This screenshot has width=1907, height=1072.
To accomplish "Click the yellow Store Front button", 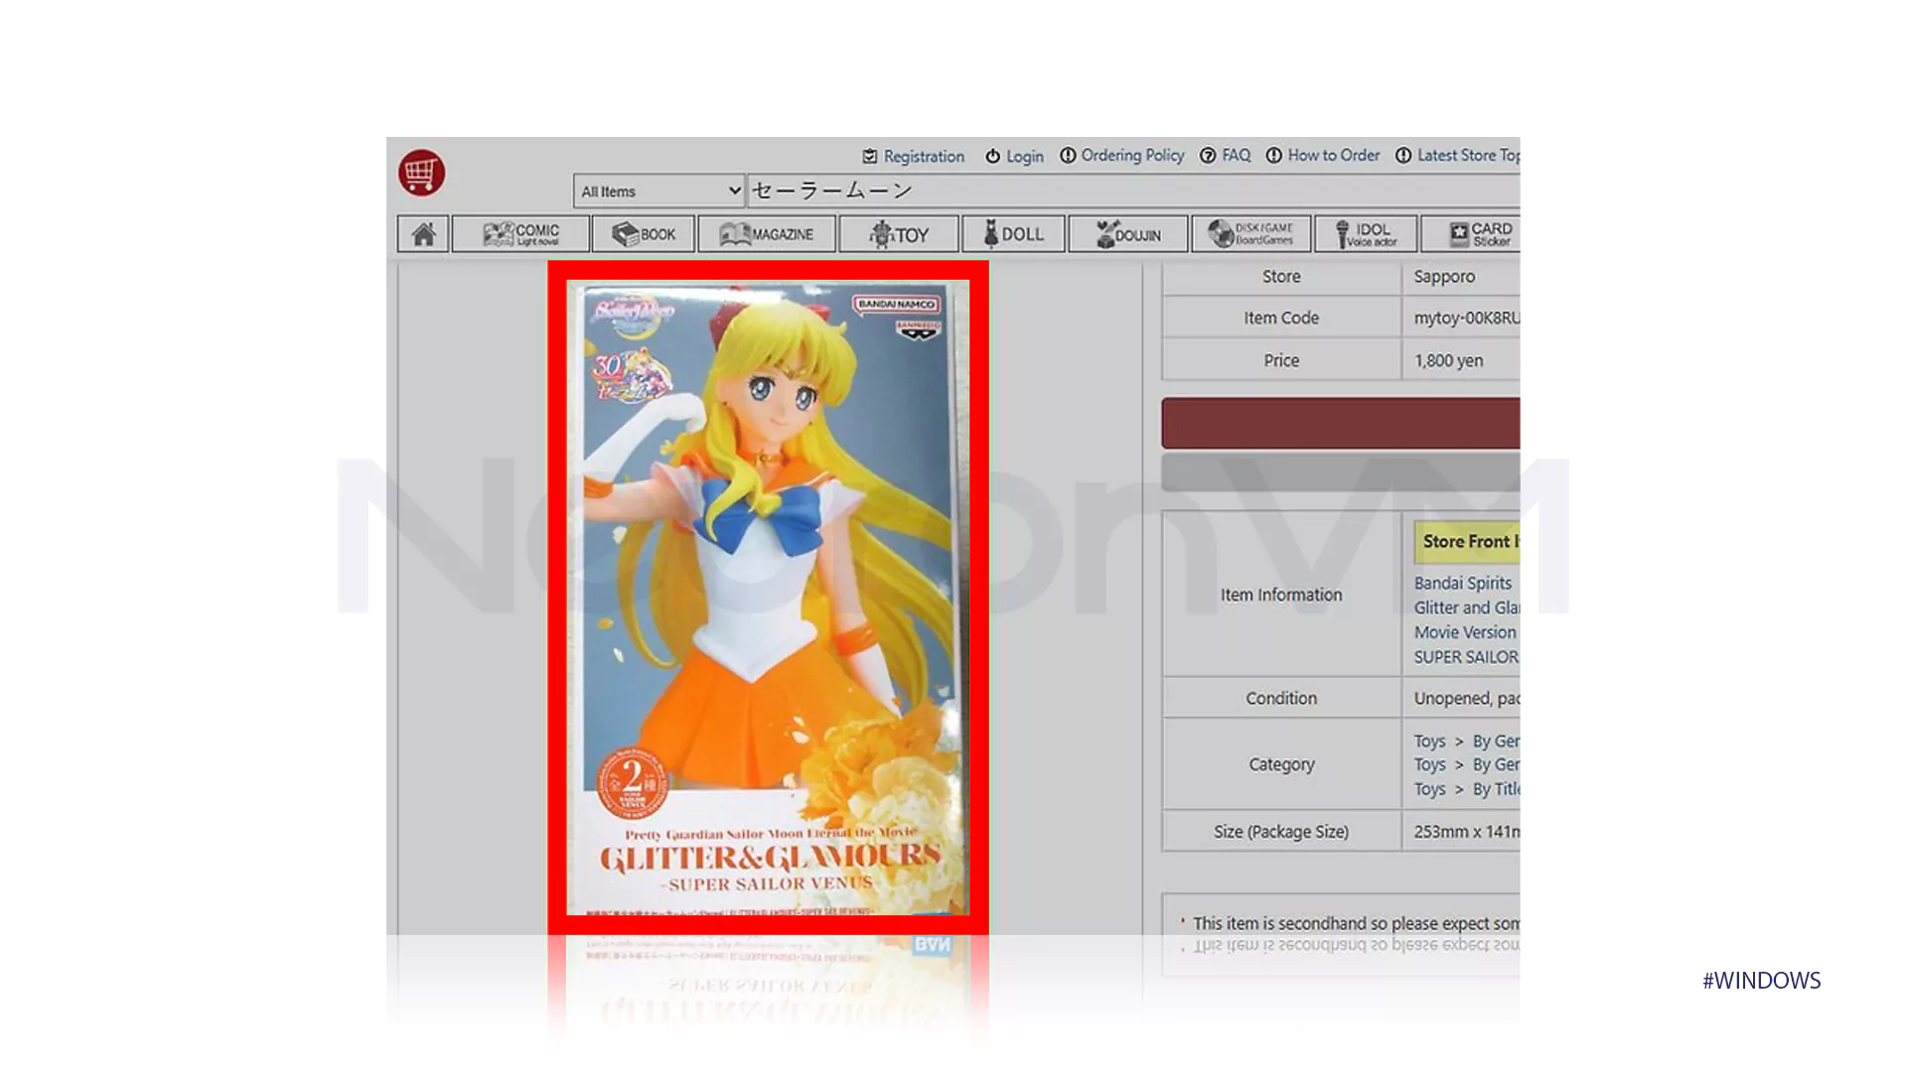I will coord(1467,541).
